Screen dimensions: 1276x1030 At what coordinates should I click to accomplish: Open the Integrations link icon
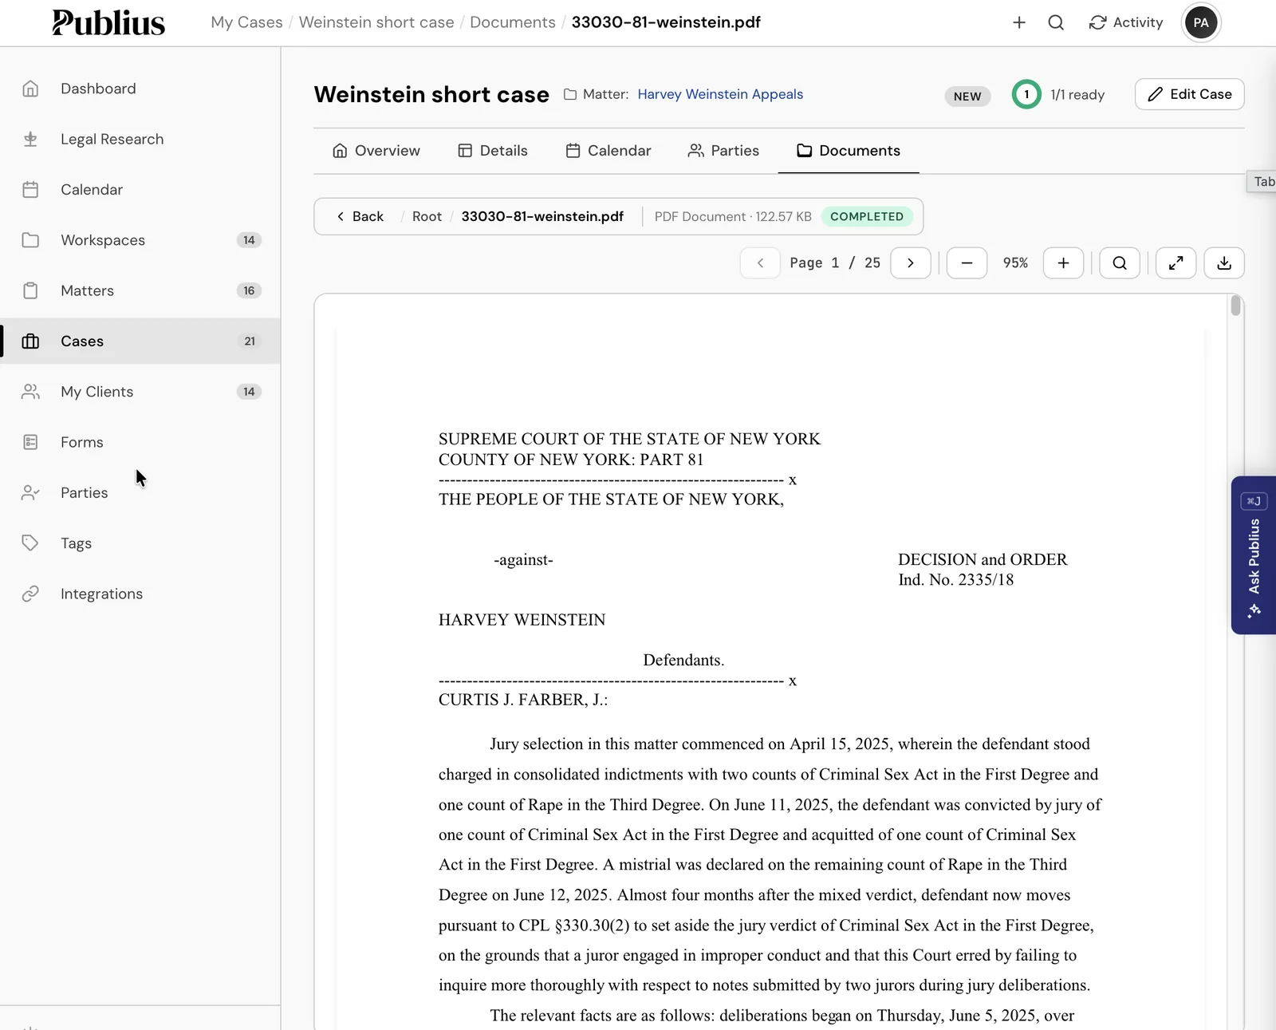click(30, 594)
